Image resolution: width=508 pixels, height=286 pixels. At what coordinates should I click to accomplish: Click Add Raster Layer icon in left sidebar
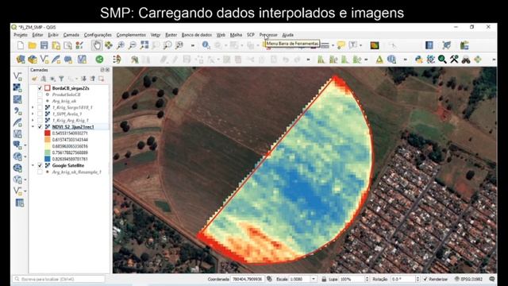click(x=17, y=87)
